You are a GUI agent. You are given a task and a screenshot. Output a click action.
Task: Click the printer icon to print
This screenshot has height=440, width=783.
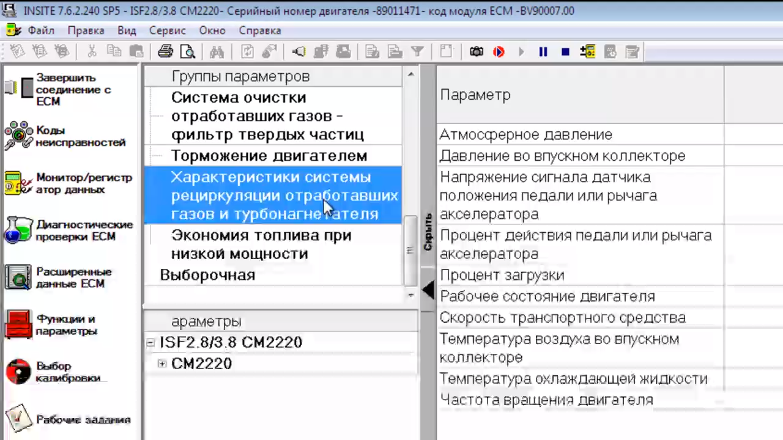pos(166,52)
